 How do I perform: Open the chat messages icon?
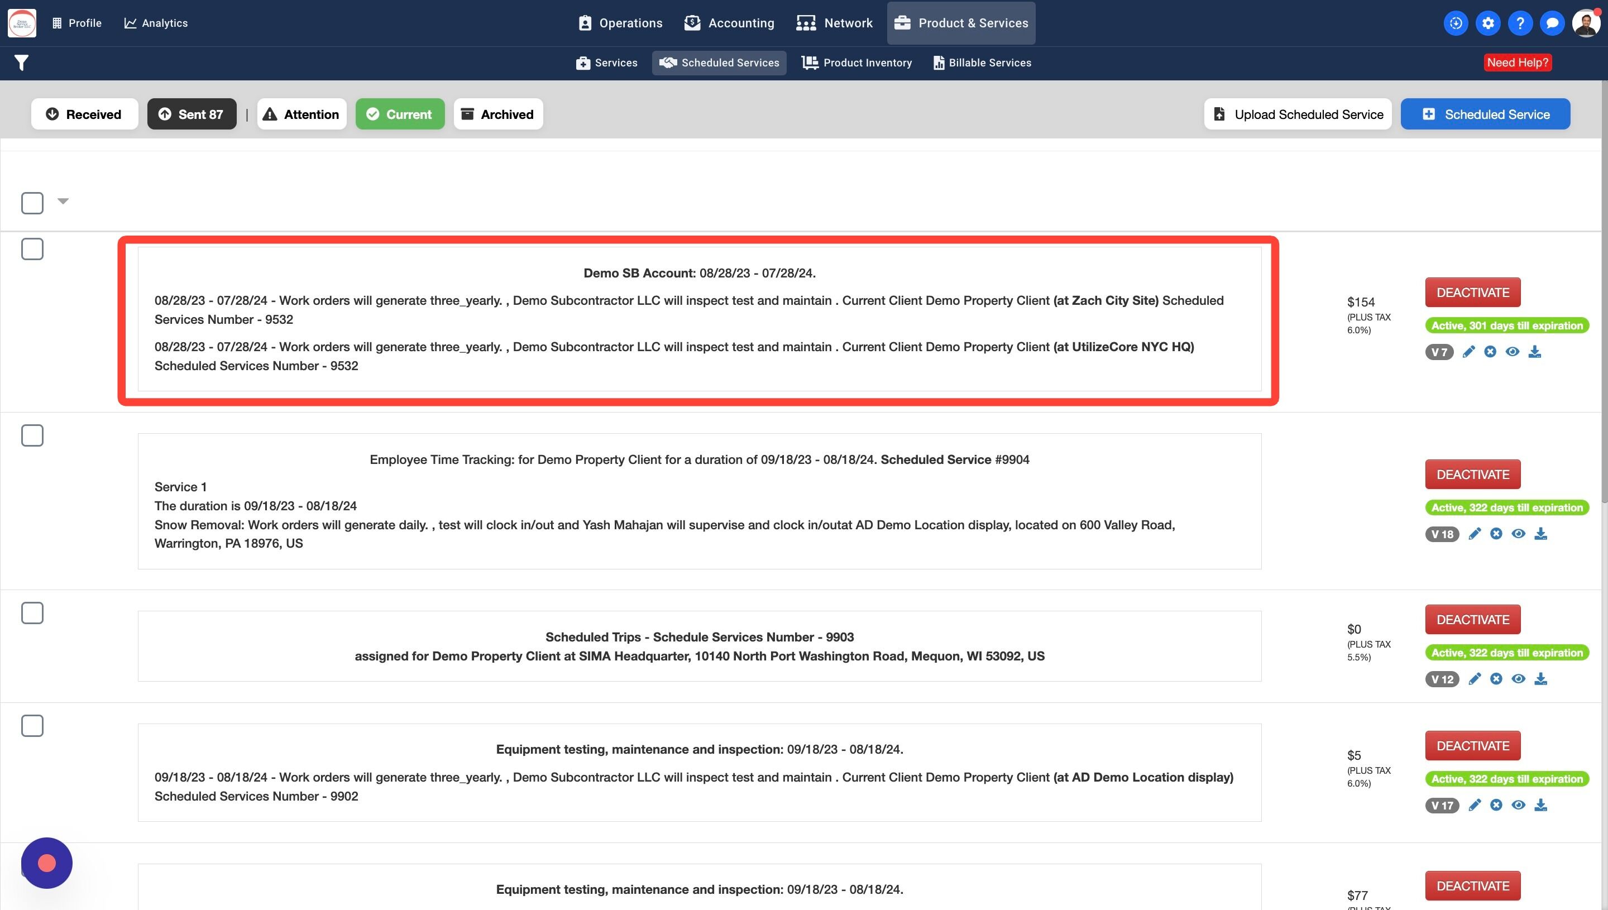1552,23
